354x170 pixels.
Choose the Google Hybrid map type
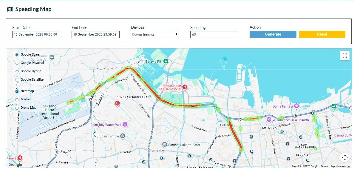(x=17, y=71)
